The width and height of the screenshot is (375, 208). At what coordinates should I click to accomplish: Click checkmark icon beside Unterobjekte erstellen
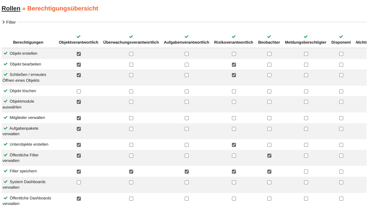[6, 144]
